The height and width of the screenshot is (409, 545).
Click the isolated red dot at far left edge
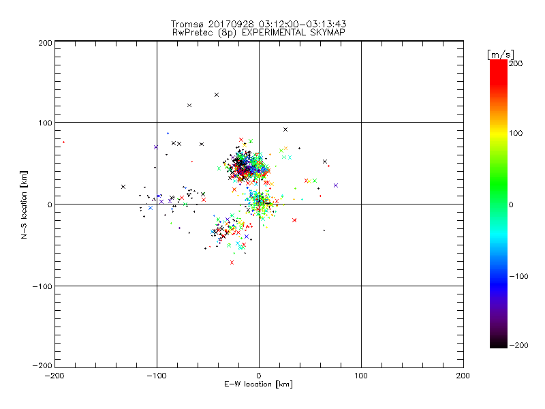[63, 142]
